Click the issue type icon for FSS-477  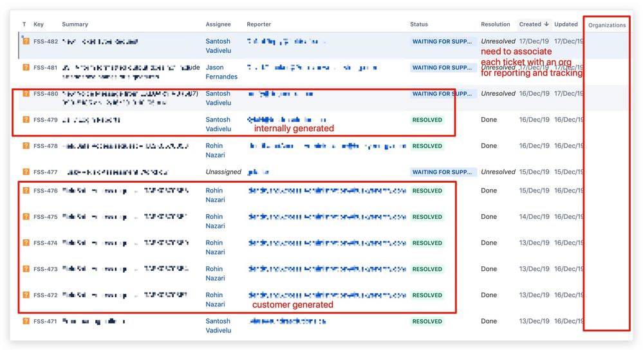26,172
